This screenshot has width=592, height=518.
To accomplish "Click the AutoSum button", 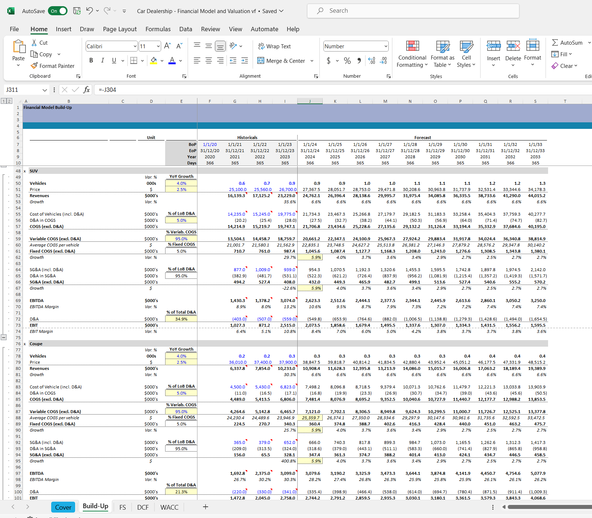I will coord(567,42).
